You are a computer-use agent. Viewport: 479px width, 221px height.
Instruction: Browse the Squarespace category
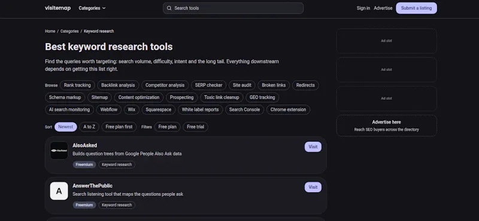coord(159,110)
